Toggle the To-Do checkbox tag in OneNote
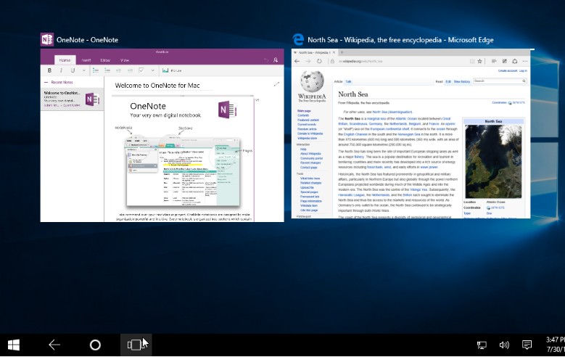Screen dimensions: 565x357 tap(141, 70)
